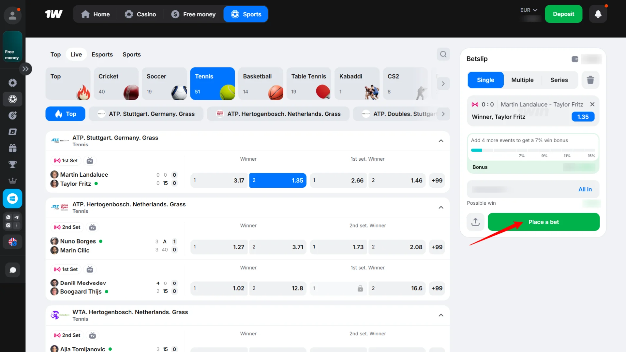This screenshot has height=352, width=626.
Task: Open TV stream icon for Borges vs Cilic
Action: pos(93,227)
